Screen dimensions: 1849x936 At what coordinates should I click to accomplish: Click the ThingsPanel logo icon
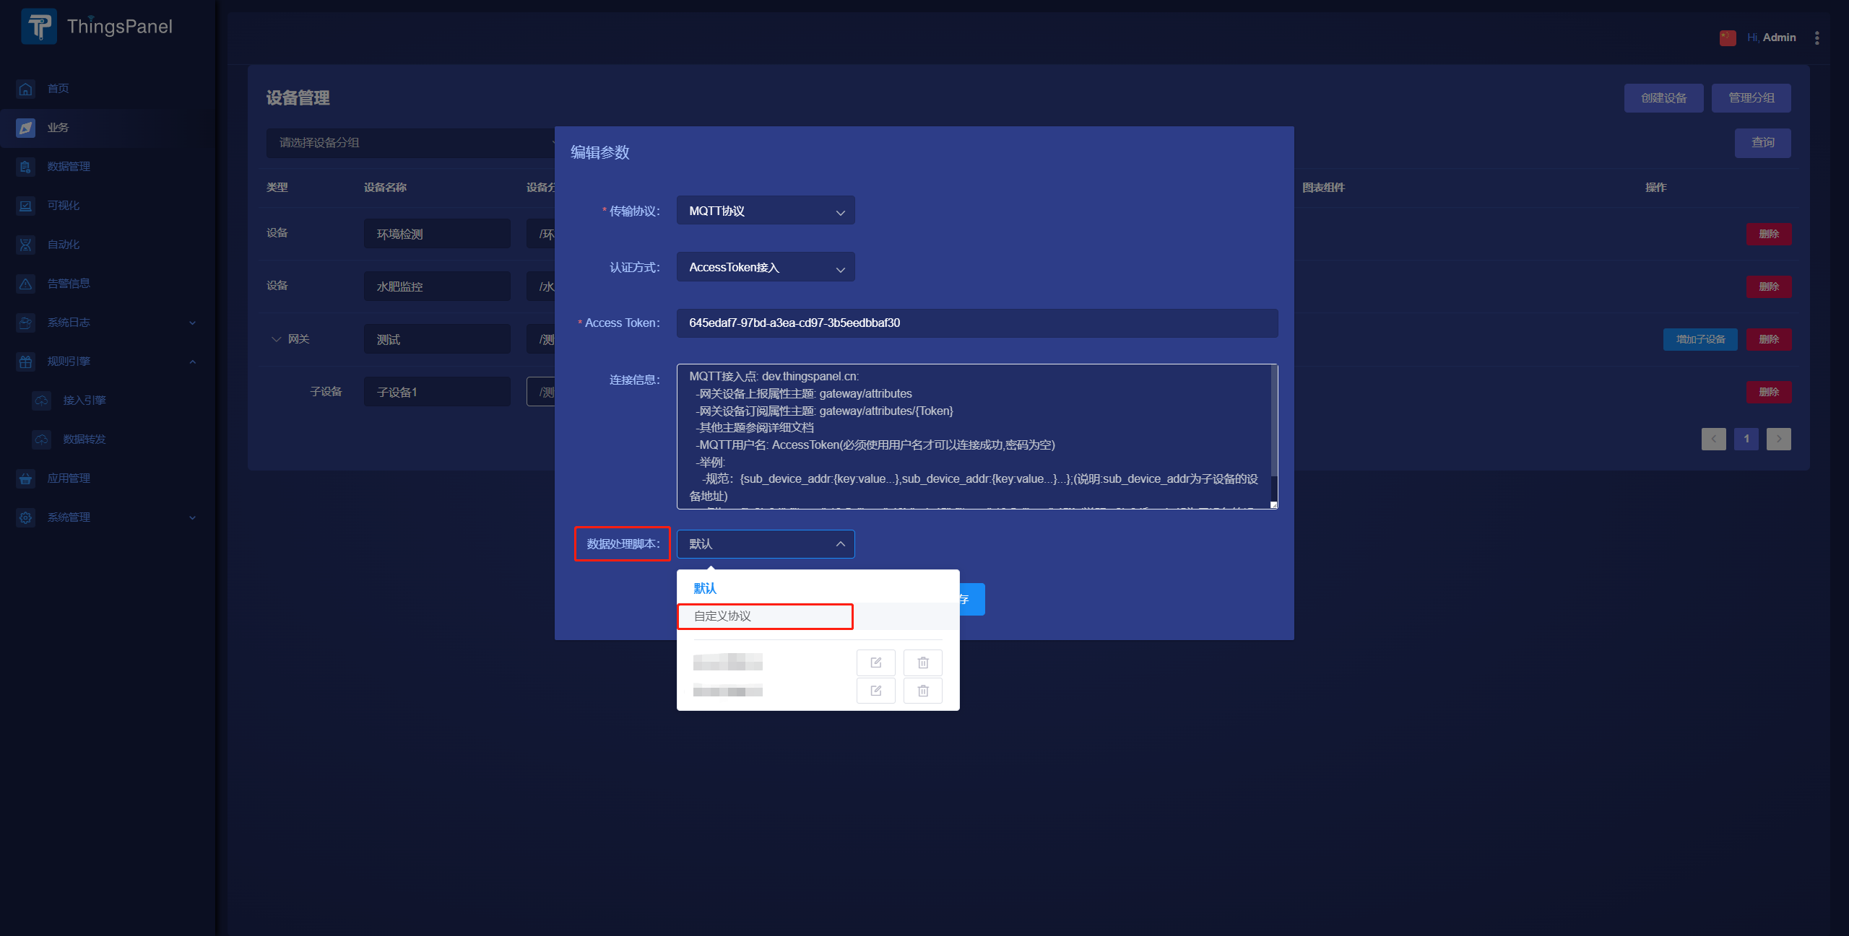click(39, 27)
